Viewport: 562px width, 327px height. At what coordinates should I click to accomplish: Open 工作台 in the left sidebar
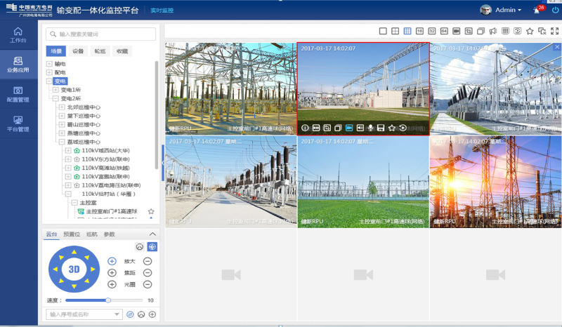tap(18, 35)
